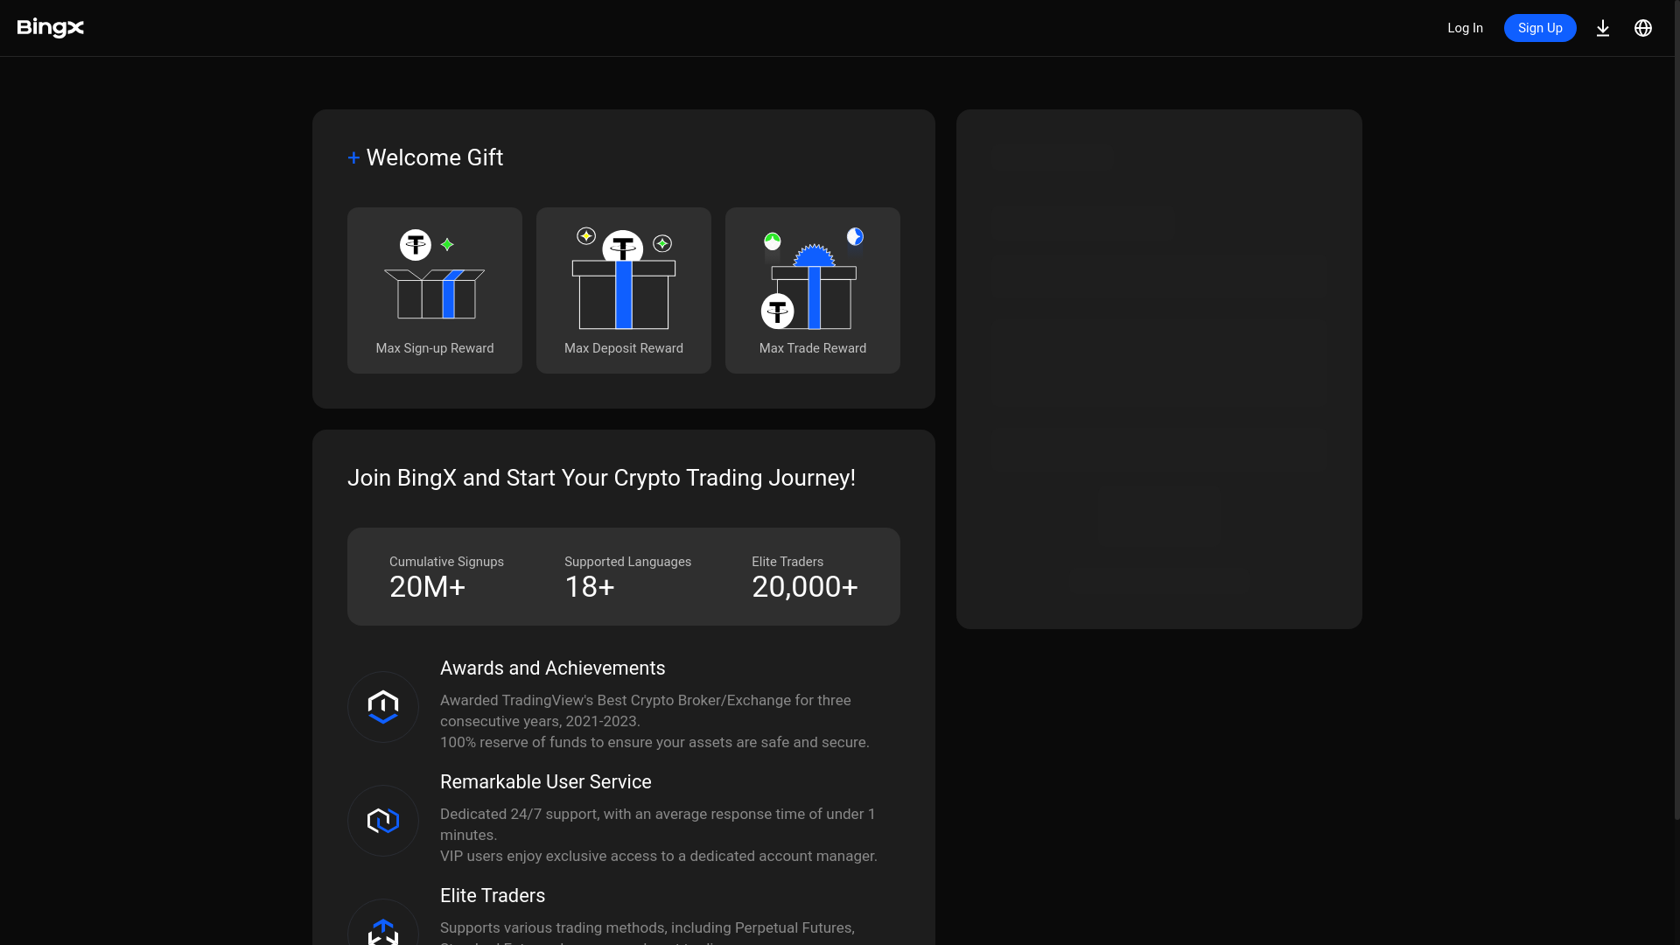Select the Max Sign-up Reward card

pos(435,290)
